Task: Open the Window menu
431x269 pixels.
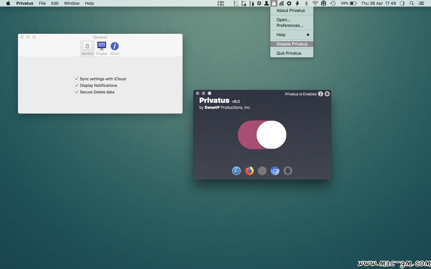Action: pyautogui.click(x=72, y=3)
